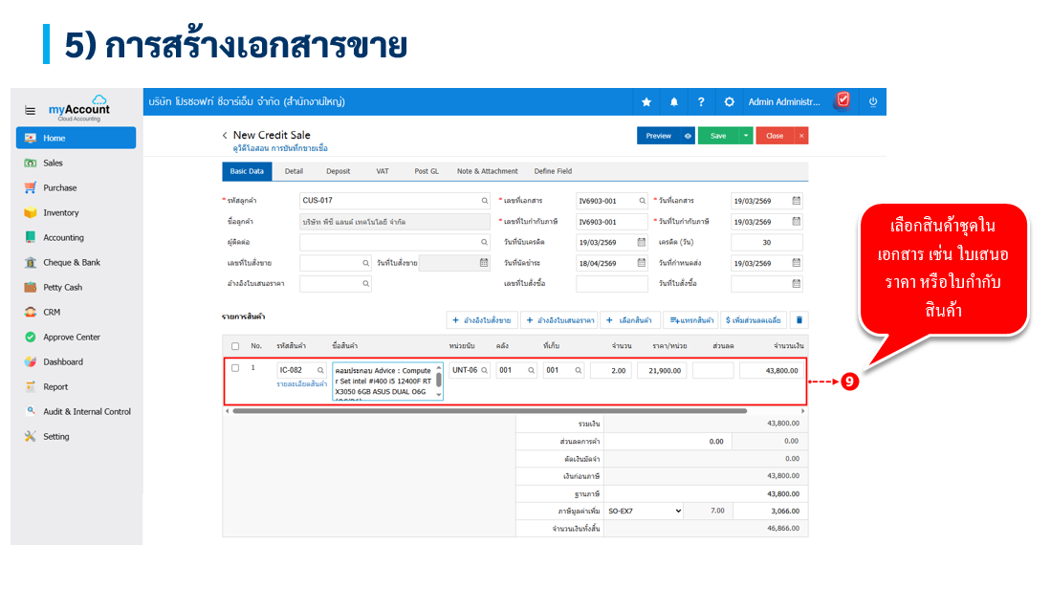1051x589 pixels.
Task: Switch to the Detail tab
Action: click(x=294, y=171)
